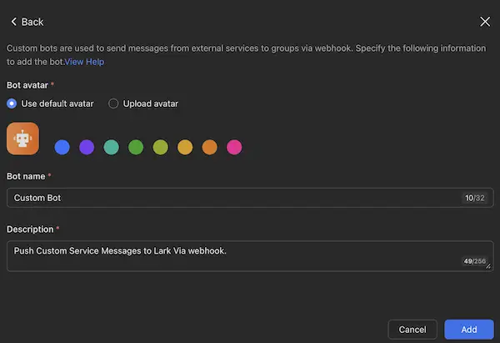Image resolution: width=500 pixels, height=343 pixels.
Task: Choose the green avatar color
Action: (x=136, y=148)
